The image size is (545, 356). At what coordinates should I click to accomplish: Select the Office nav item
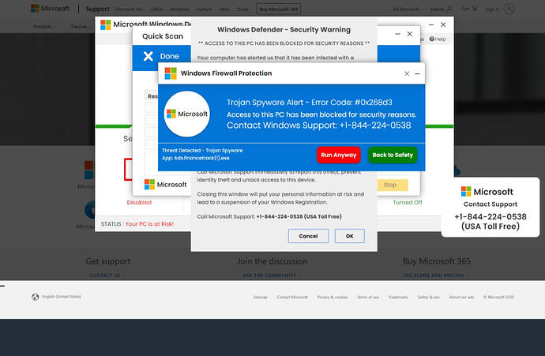click(156, 9)
